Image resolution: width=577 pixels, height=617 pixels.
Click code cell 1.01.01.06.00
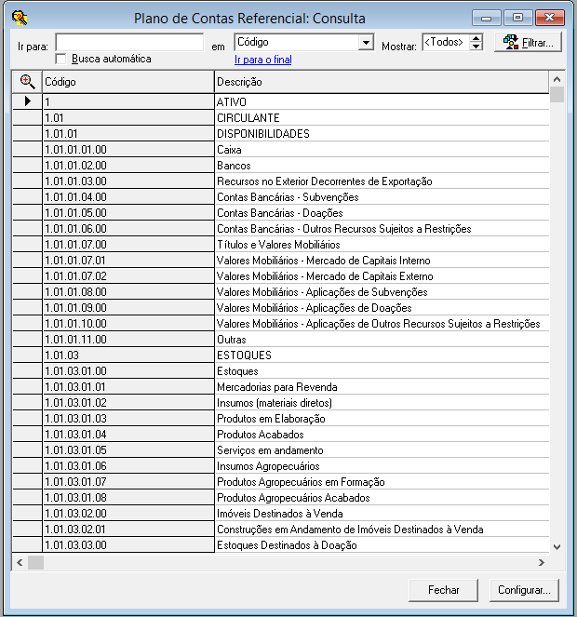click(128, 229)
